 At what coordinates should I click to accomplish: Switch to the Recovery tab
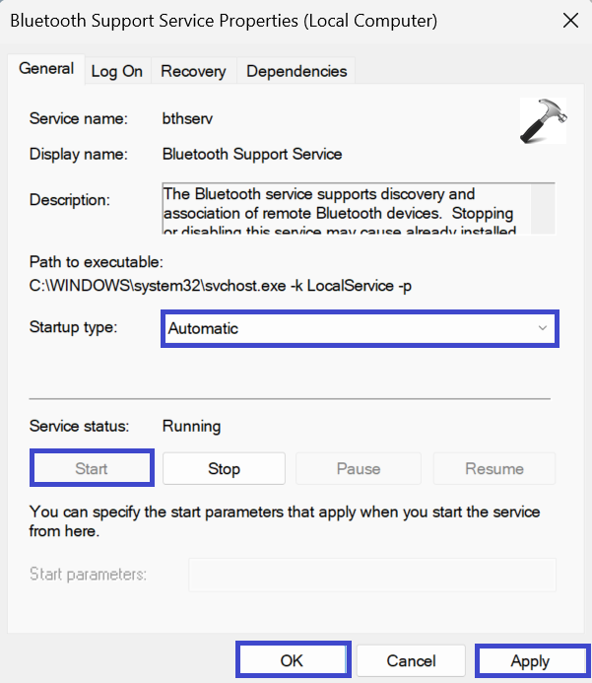coord(193,71)
